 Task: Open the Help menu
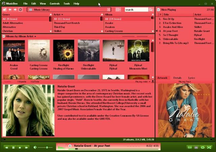click(76, 4)
